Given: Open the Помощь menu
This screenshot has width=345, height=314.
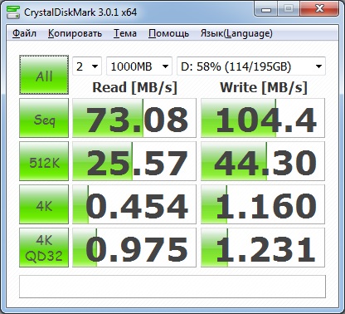Looking at the screenshot, I should click(168, 33).
